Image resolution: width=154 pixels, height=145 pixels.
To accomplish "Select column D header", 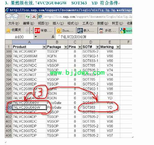I will tap(91, 42).
